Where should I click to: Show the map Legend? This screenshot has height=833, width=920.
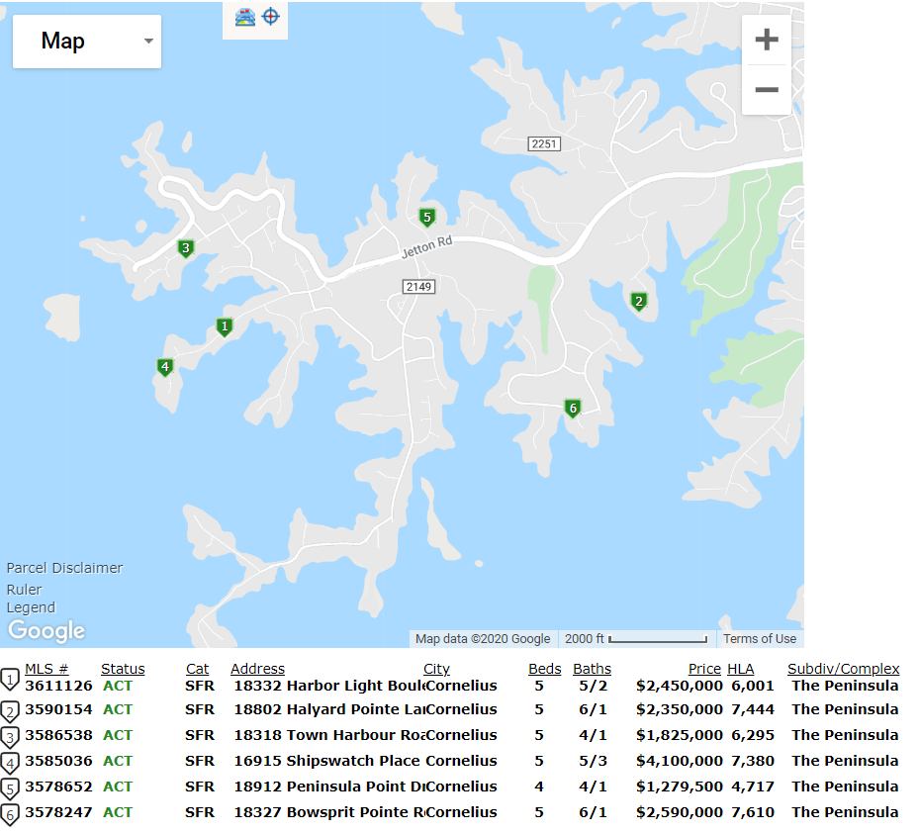(31, 607)
